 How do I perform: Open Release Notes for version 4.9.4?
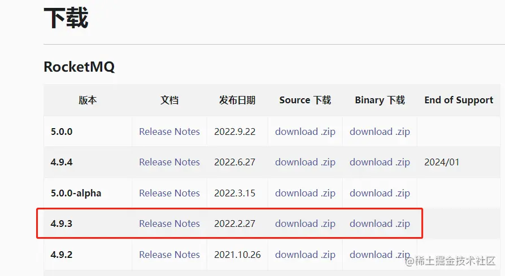click(169, 162)
